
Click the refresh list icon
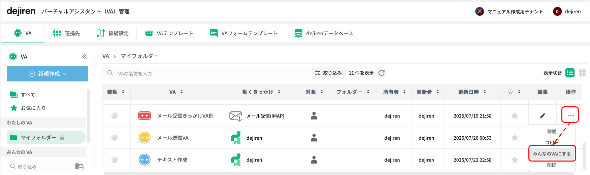click(x=381, y=73)
